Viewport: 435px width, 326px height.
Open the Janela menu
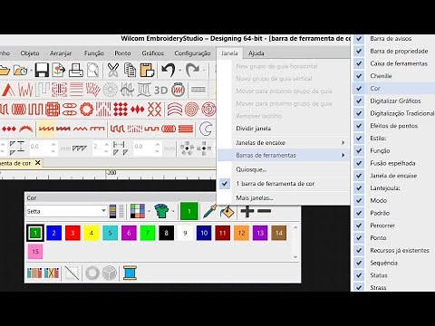click(229, 53)
